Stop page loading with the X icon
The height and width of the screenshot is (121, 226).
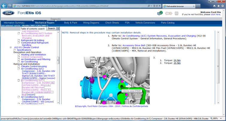pos(160,6)
